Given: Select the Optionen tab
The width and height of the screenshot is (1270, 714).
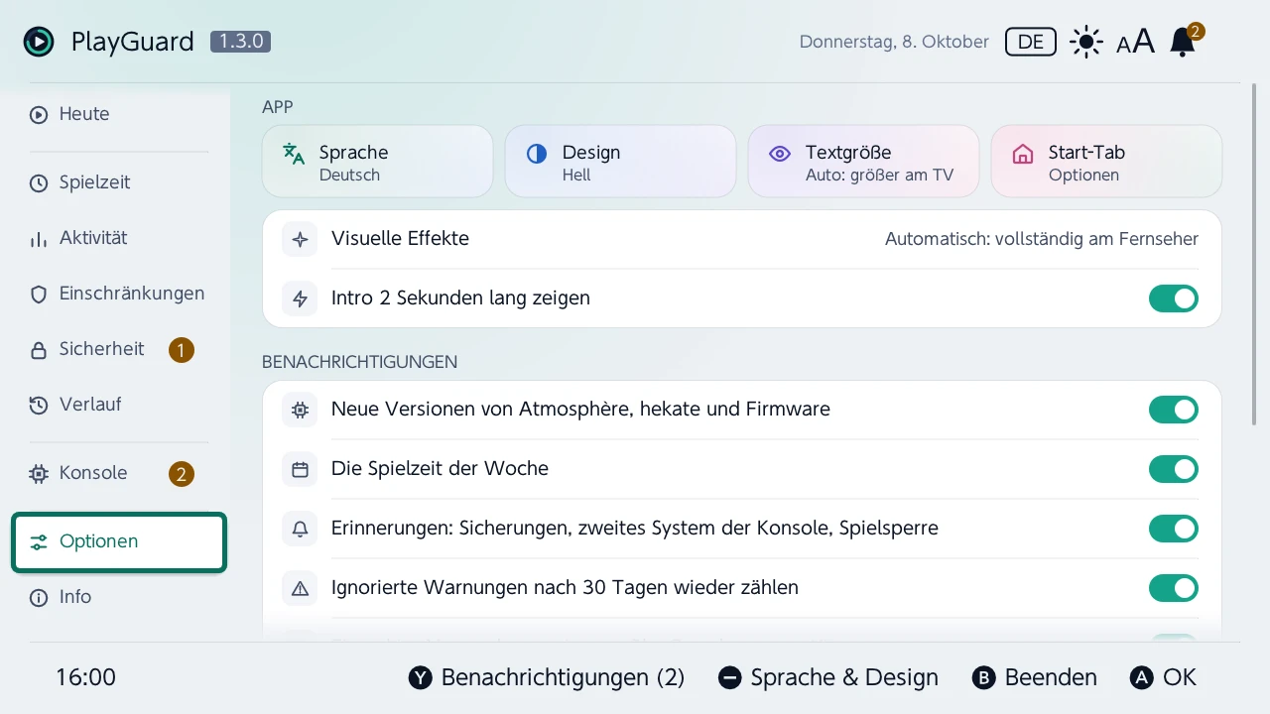Looking at the screenshot, I should [x=119, y=541].
